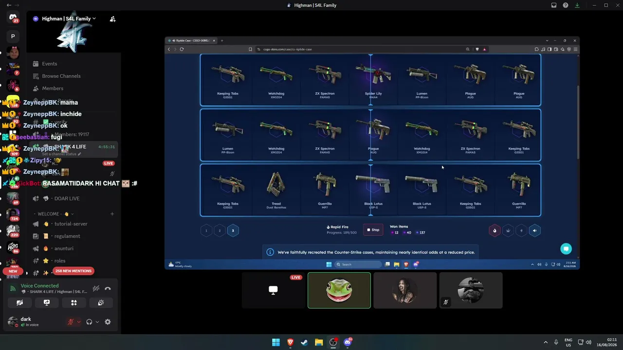The height and width of the screenshot is (350, 623).
Task: Expand the Highman | S4L Family server menu
Action: [x=69, y=19]
